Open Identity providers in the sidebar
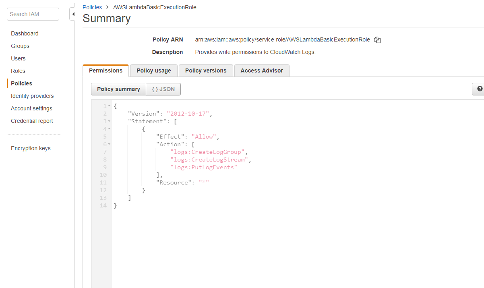The image size is (484, 288). pyautogui.click(x=32, y=96)
